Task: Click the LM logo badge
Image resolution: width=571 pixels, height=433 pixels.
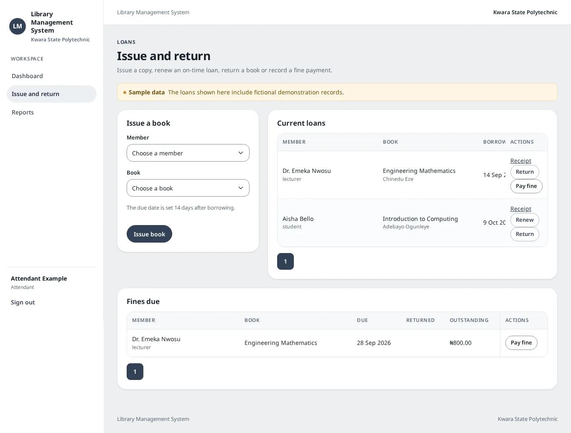Action: pos(18,26)
